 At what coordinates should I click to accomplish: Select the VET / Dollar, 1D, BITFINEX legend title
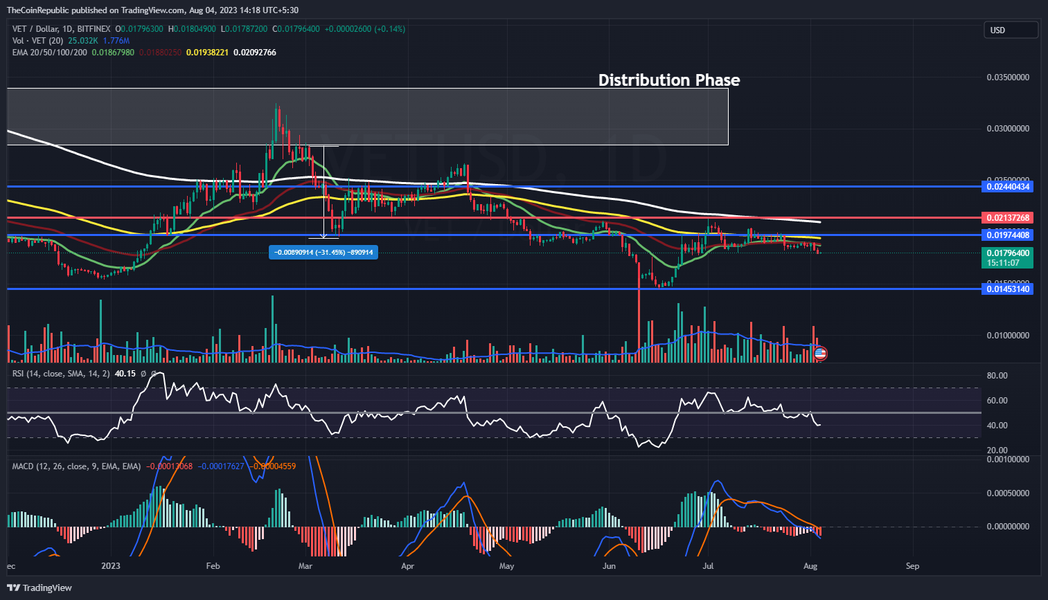[62, 29]
